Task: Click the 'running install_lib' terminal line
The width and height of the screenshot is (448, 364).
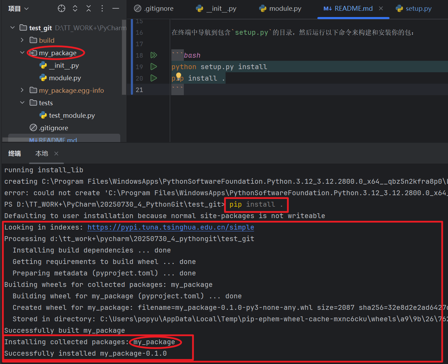Action: [x=44, y=170]
